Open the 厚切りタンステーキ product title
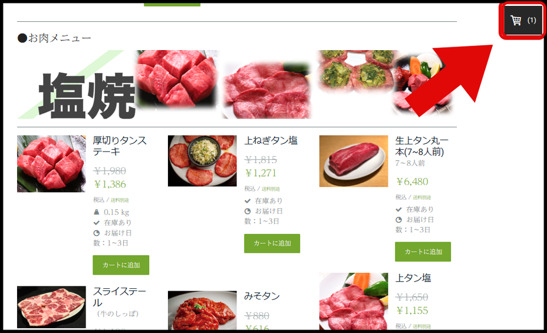Image resolution: width=547 pixels, height=333 pixels. tap(120, 146)
